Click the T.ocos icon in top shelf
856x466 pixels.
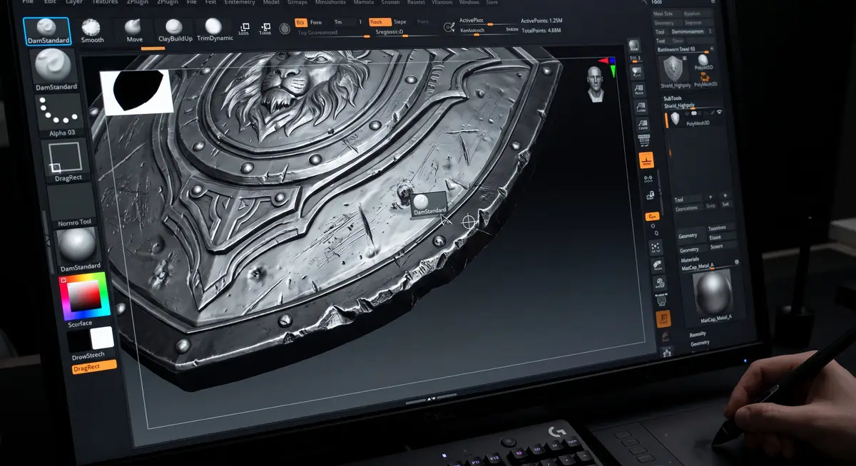point(265,28)
